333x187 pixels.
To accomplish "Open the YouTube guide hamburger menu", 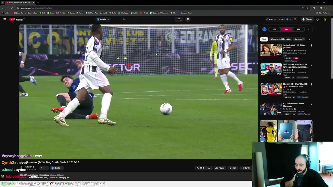I will tap(5, 19).
